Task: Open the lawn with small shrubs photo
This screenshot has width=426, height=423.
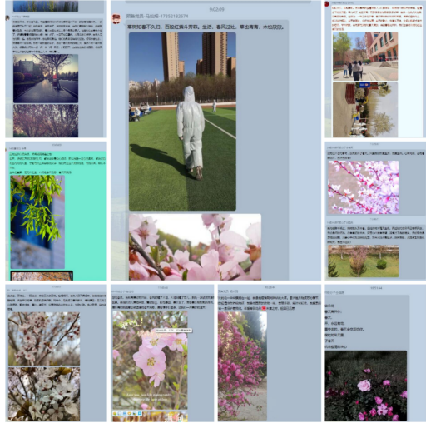Action: coord(364,261)
